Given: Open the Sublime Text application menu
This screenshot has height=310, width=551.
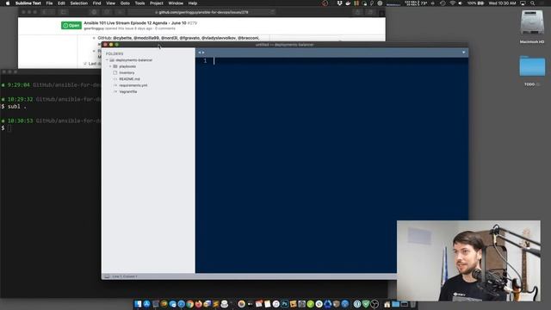Looking at the screenshot, I should click(28, 3).
